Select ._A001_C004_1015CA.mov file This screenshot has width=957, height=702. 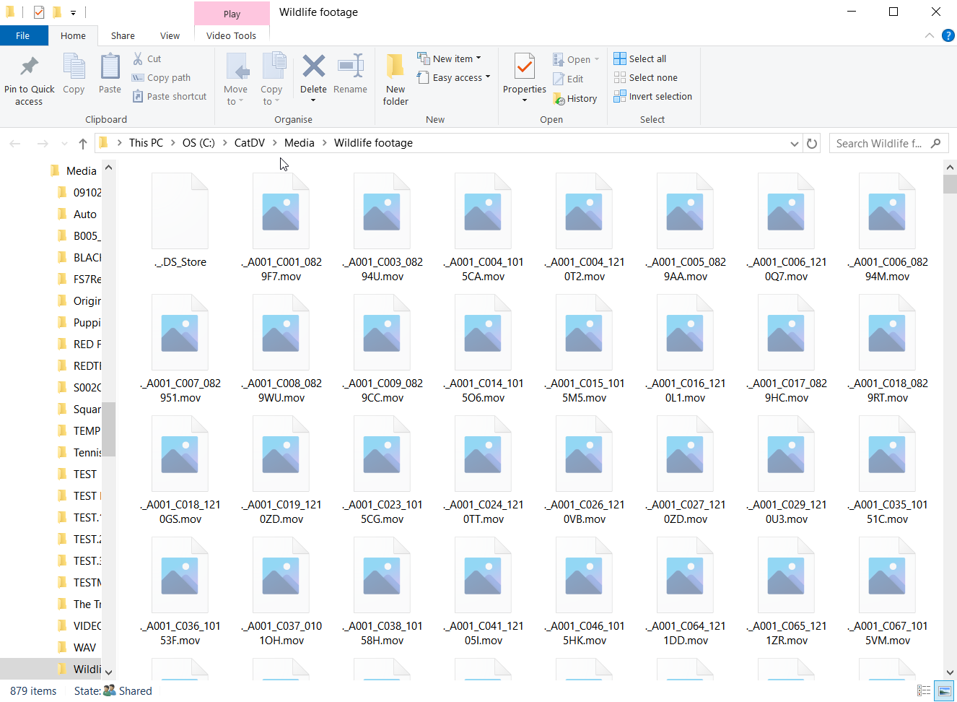484,228
